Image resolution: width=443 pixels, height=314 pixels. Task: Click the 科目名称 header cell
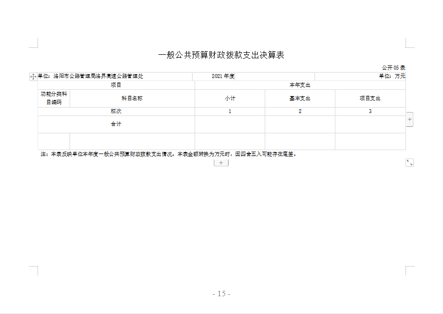[132, 98]
